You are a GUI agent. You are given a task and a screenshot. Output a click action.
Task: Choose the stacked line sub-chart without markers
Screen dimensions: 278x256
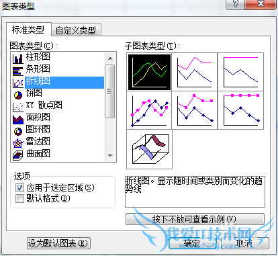(x=195, y=72)
